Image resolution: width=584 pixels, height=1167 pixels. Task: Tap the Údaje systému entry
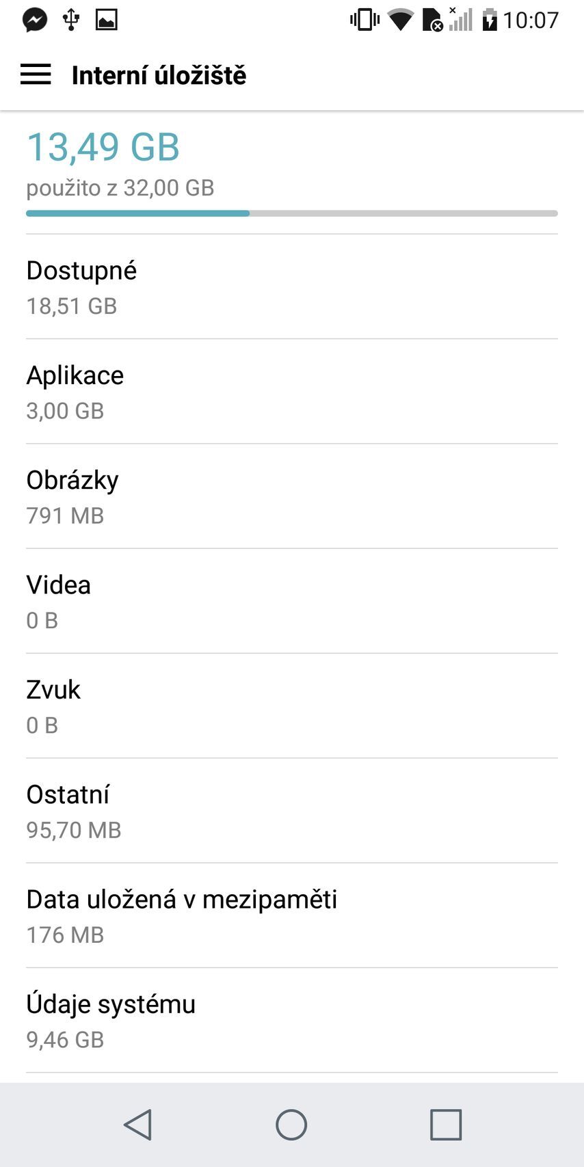(292, 1020)
